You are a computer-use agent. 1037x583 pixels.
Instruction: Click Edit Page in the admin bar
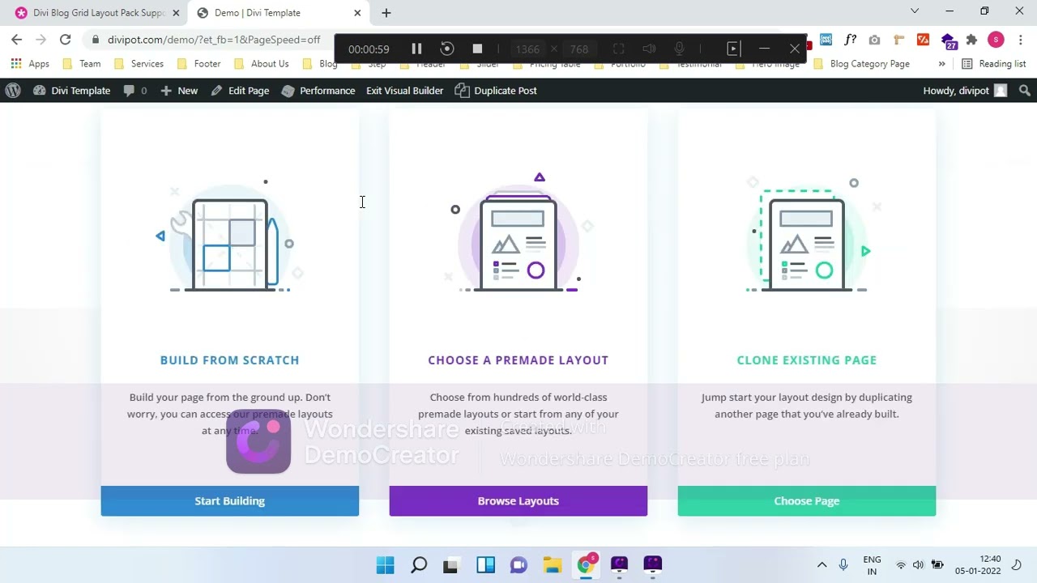click(x=240, y=91)
